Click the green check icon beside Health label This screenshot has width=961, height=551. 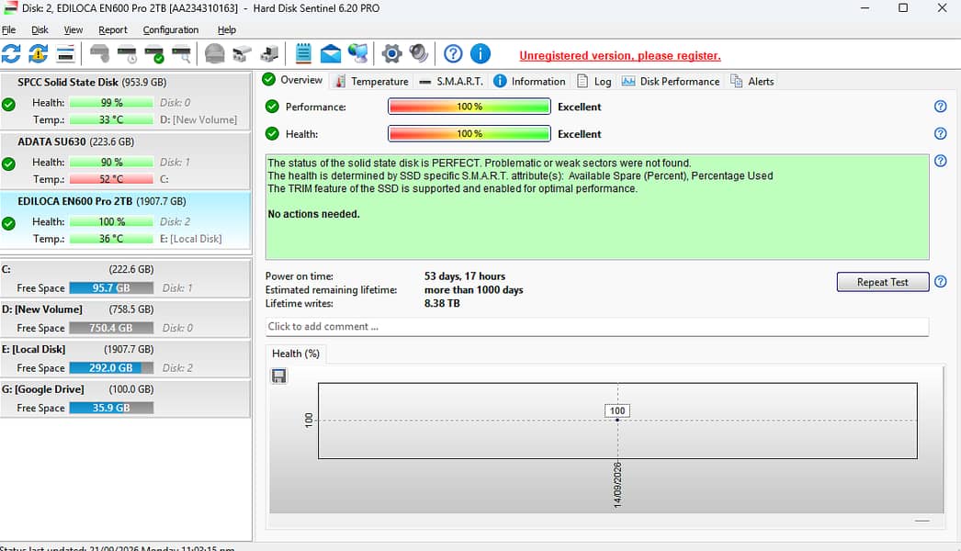pyautogui.click(x=272, y=133)
